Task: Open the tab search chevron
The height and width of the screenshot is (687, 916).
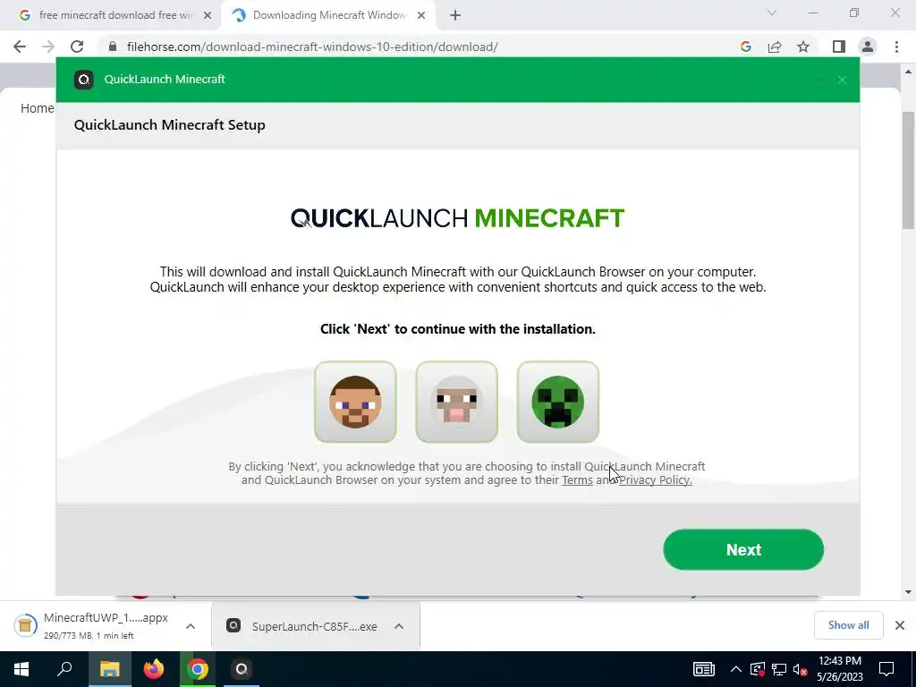Action: tap(772, 13)
